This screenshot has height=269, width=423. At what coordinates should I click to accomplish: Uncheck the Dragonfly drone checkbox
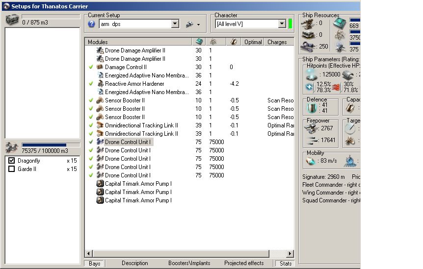pyautogui.click(x=12, y=161)
